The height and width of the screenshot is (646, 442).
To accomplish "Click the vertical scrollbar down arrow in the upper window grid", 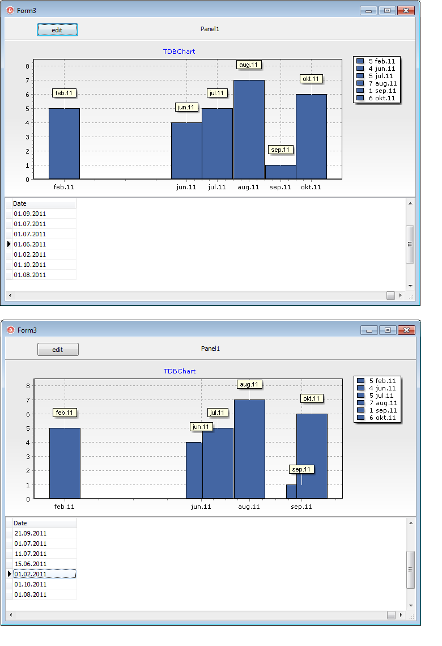I will pos(410,286).
